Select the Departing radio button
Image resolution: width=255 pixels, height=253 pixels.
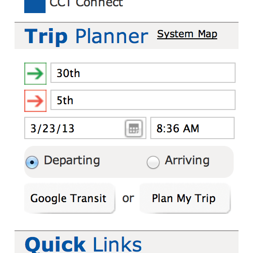tap(32, 162)
